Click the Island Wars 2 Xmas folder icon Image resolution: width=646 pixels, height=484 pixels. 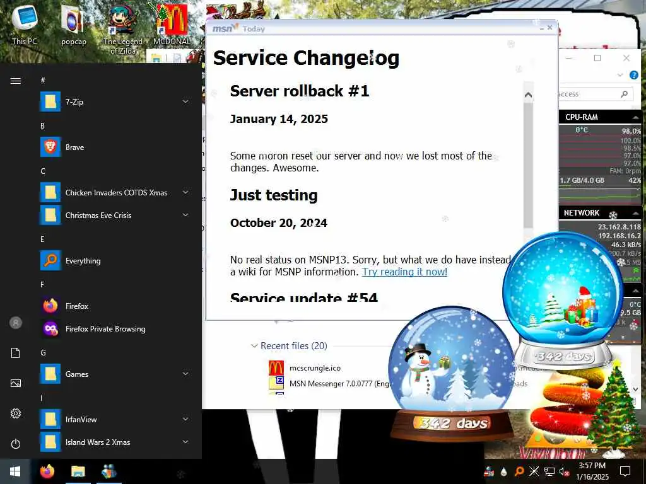click(50, 442)
